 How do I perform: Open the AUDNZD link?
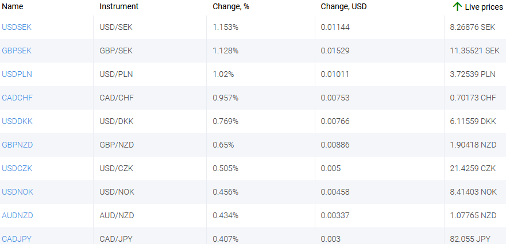[17, 215]
